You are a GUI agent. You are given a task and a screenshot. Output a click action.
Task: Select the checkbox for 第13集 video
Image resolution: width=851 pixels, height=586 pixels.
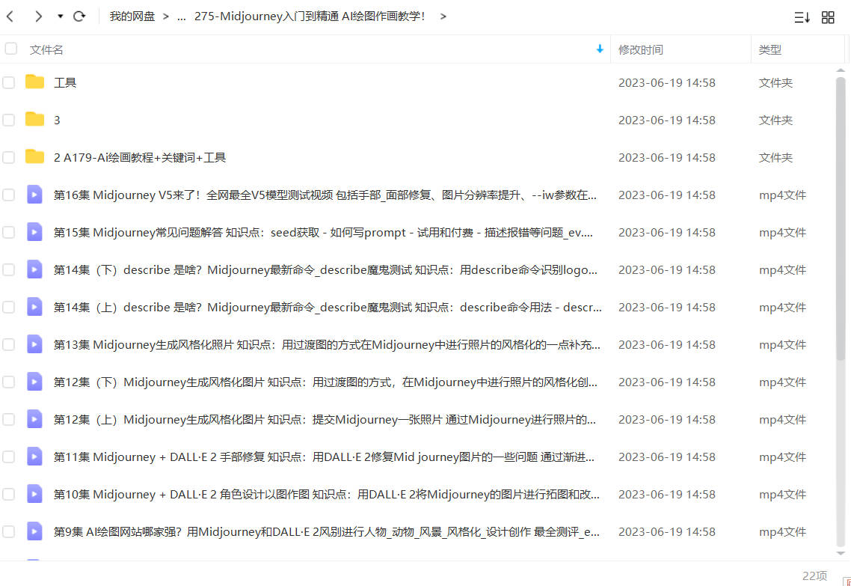(x=9, y=345)
